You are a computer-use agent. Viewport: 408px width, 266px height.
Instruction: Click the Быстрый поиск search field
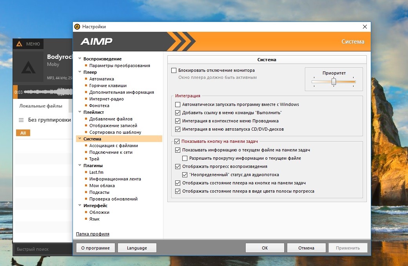pyautogui.click(x=43, y=249)
